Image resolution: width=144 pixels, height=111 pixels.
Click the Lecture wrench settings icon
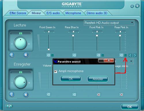(x=12, y=55)
